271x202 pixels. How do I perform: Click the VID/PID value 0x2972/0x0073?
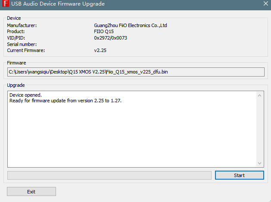tap(110, 38)
